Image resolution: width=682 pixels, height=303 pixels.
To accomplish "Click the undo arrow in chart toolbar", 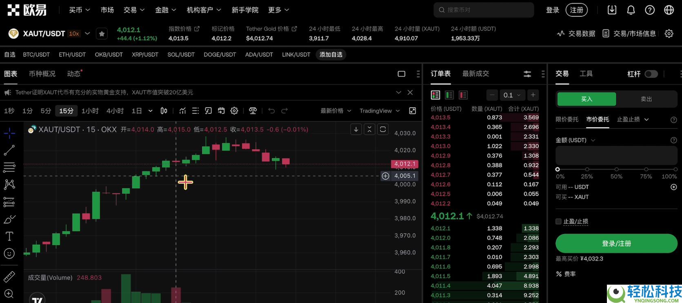I will click(x=271, y=111).
